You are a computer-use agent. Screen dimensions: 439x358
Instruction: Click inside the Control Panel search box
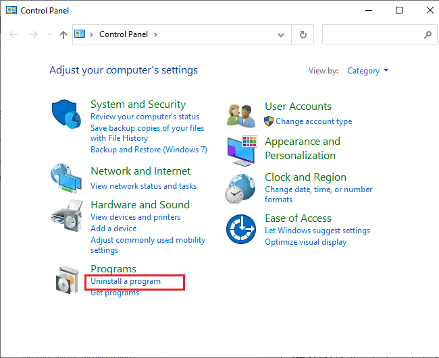(380, 34)
